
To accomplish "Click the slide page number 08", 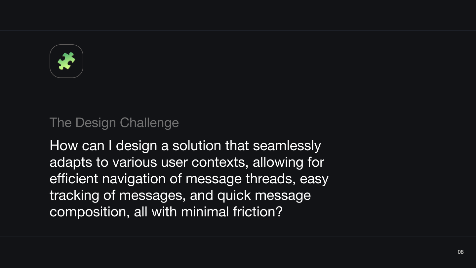I will pyautogui.click(x=460, y=252).
